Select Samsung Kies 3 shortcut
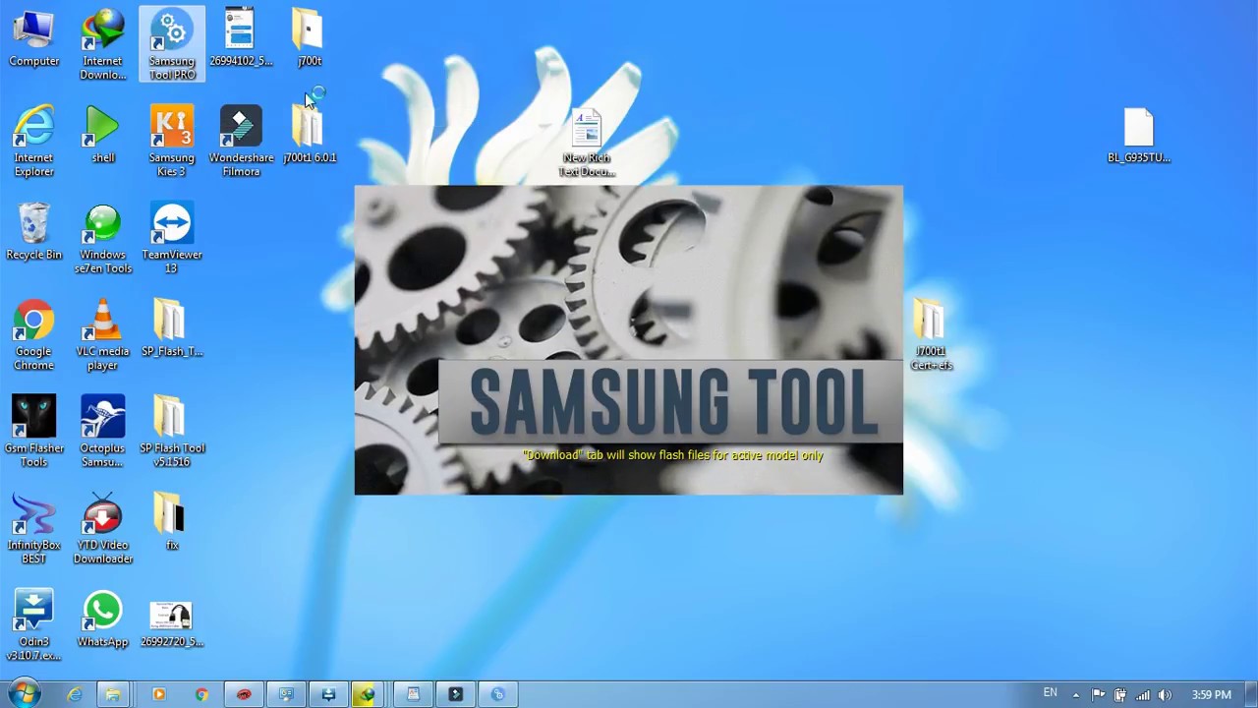The image size is (1258, 708). point(172,142)
